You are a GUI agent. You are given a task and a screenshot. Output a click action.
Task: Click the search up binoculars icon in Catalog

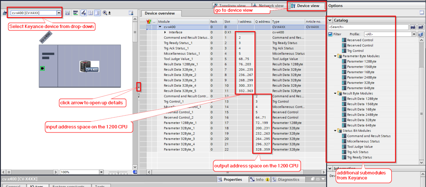421,27
